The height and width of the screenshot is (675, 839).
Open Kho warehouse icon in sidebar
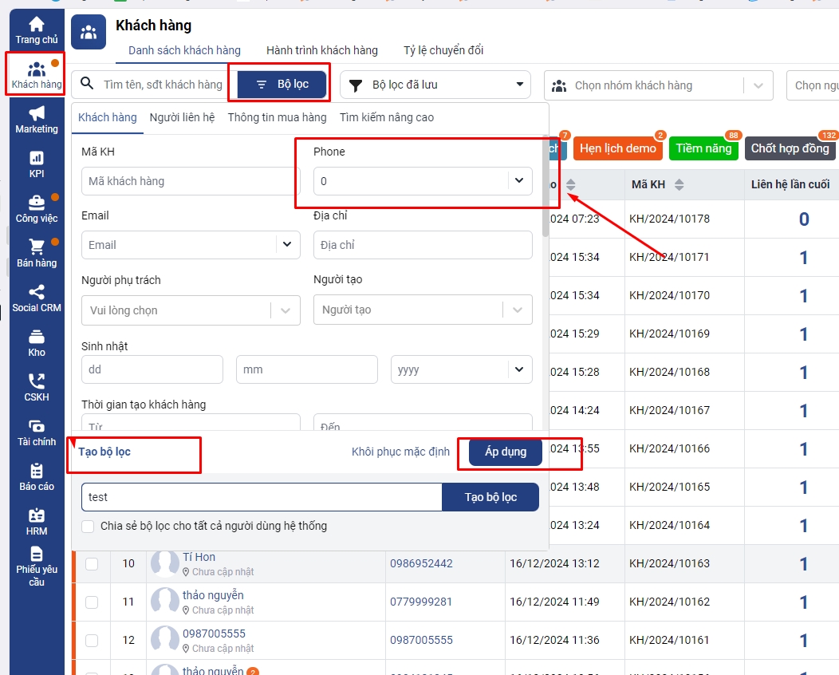(37, 337)
